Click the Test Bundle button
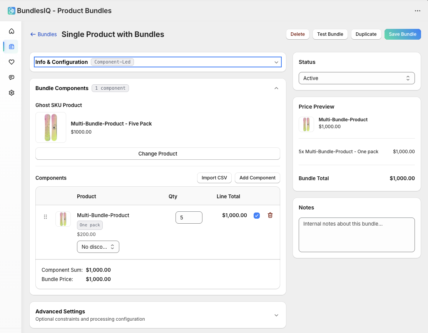The height and width of the screenshot is (333, 428). pos(330,34)
